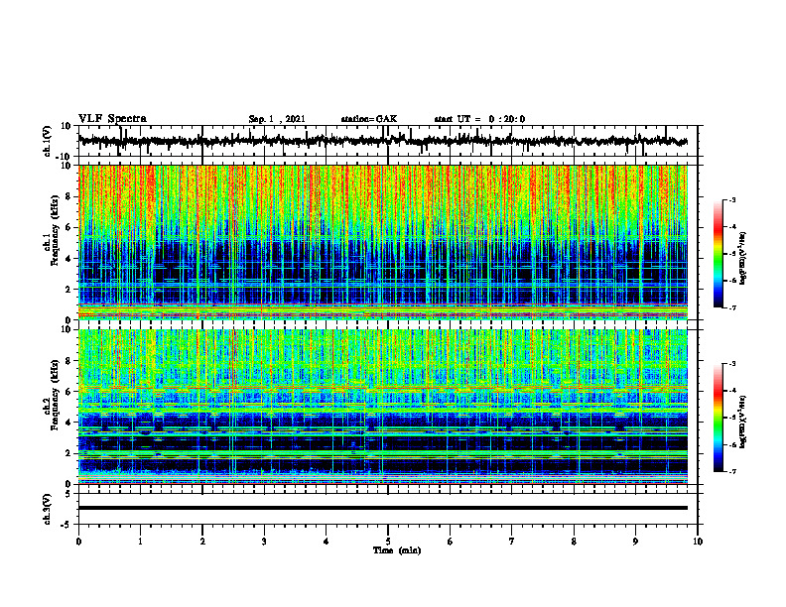Click the 'Time (min)' x-axis label

[397, 550]
